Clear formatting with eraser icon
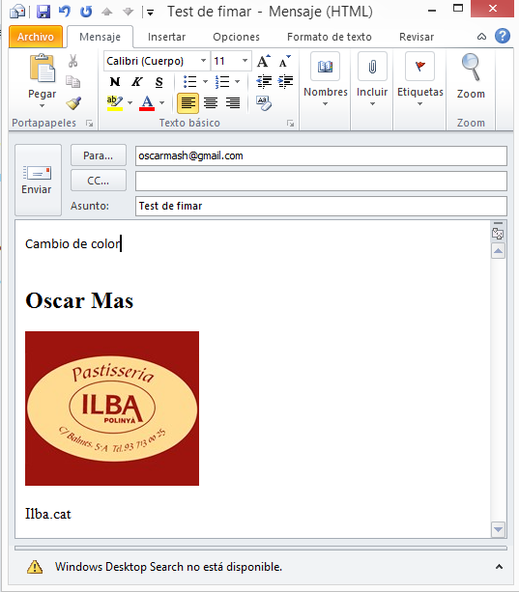519x592 pixels. (264, 102)
